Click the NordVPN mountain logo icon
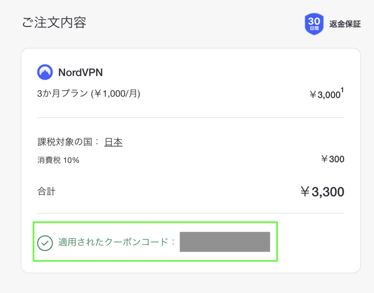 tap(45, 72)
